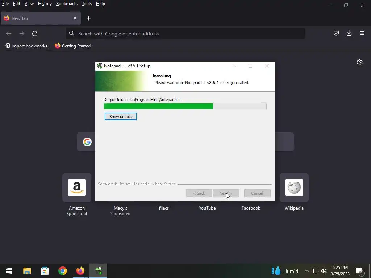
Task: Open Firefox Tools menu
Action: tap(87, 4)
